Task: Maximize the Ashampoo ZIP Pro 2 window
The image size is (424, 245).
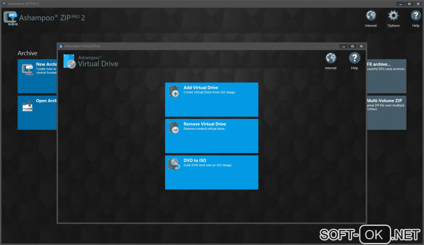Action: click(x=409, y=4)
